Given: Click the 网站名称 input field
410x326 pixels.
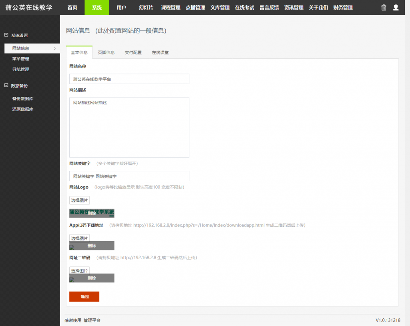Looking at the screenshot, I should coord(129,79).
